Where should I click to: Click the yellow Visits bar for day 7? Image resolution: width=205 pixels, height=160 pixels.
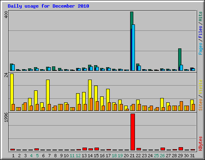(x=48, y=92)
